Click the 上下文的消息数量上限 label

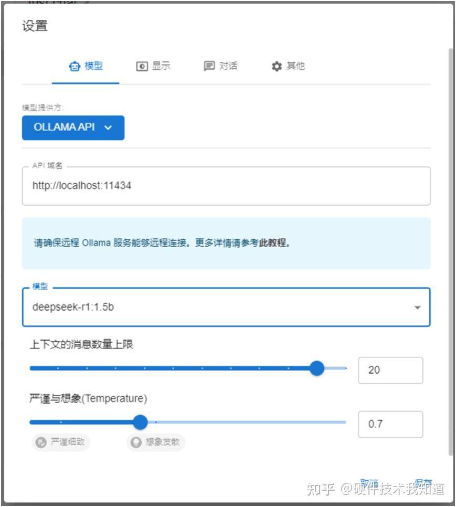click(x=81, y=344)
